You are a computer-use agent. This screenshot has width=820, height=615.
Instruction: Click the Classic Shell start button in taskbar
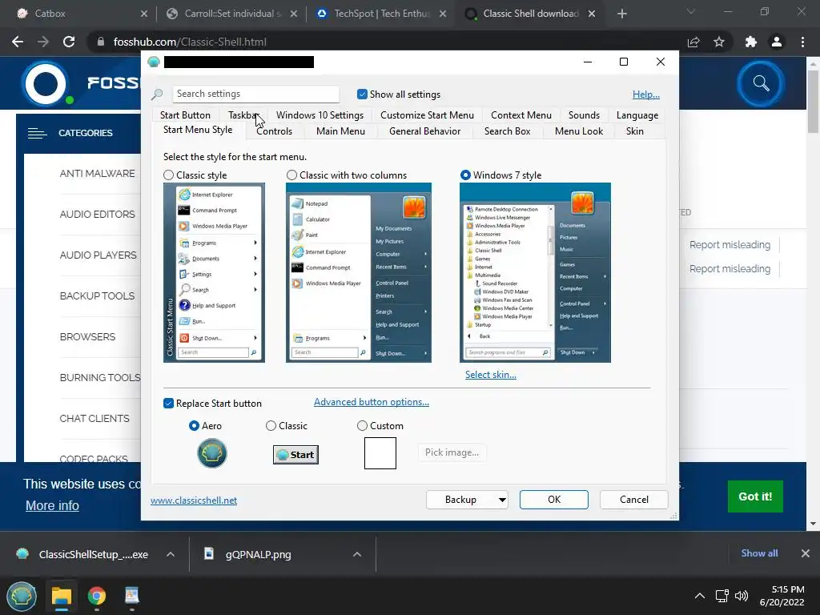pos(22,596)
